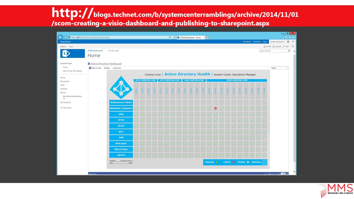Click EDIT LINKS beside SCOM Dashboards

pos(114,51)
